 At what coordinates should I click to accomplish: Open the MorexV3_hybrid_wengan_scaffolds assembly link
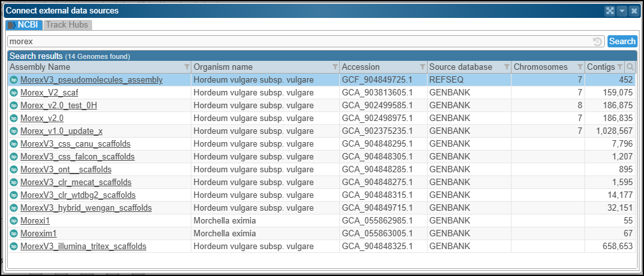pos(86,208)
